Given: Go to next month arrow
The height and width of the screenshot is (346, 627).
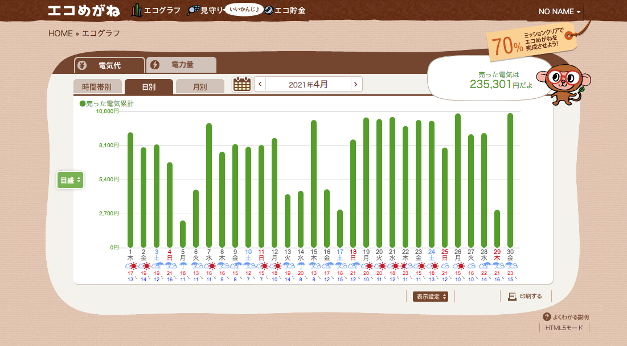Looking at the screenshot, I should (355, 85).
